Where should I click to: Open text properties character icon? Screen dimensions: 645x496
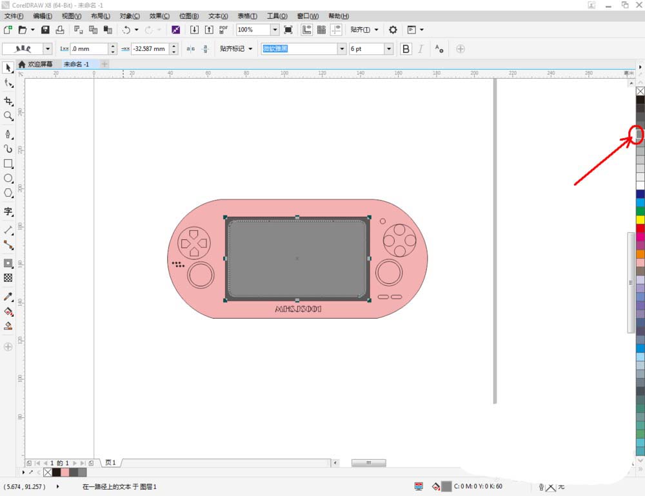[439, 48]
